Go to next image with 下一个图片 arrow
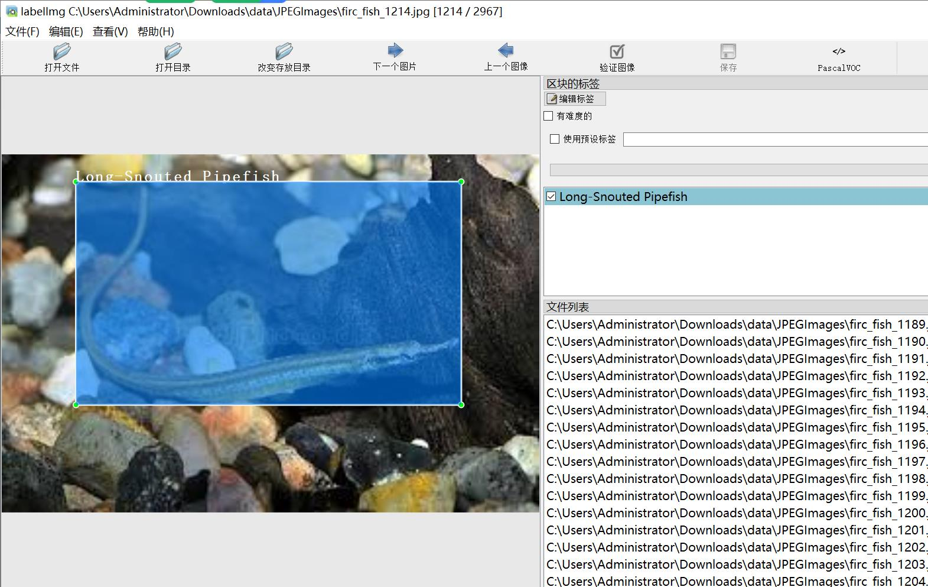 (x=395, y=50)
